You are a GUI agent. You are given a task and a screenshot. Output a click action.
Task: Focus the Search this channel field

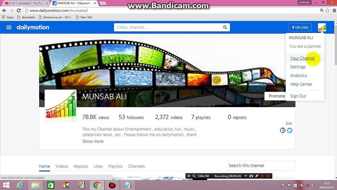(x=261, y=165)
